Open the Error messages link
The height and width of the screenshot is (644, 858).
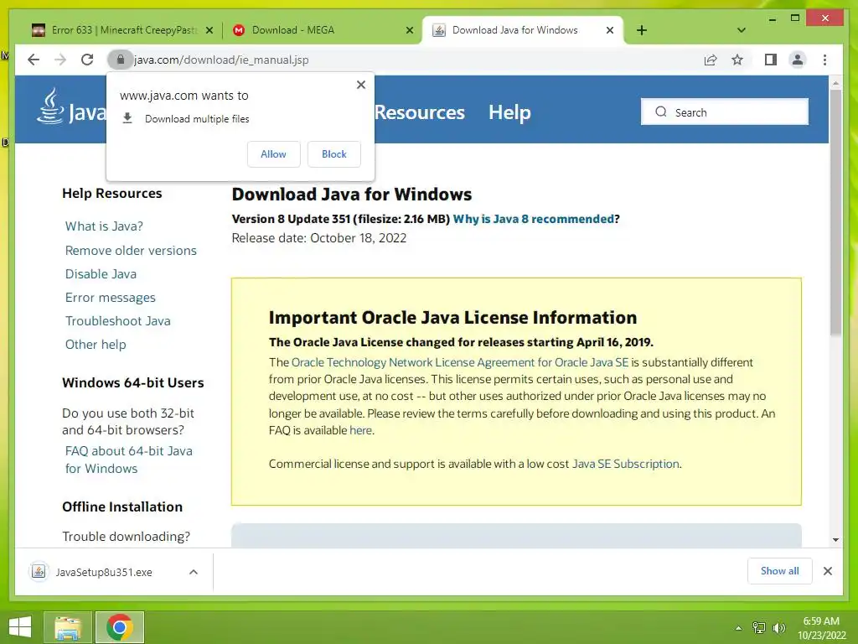point(110,298)
